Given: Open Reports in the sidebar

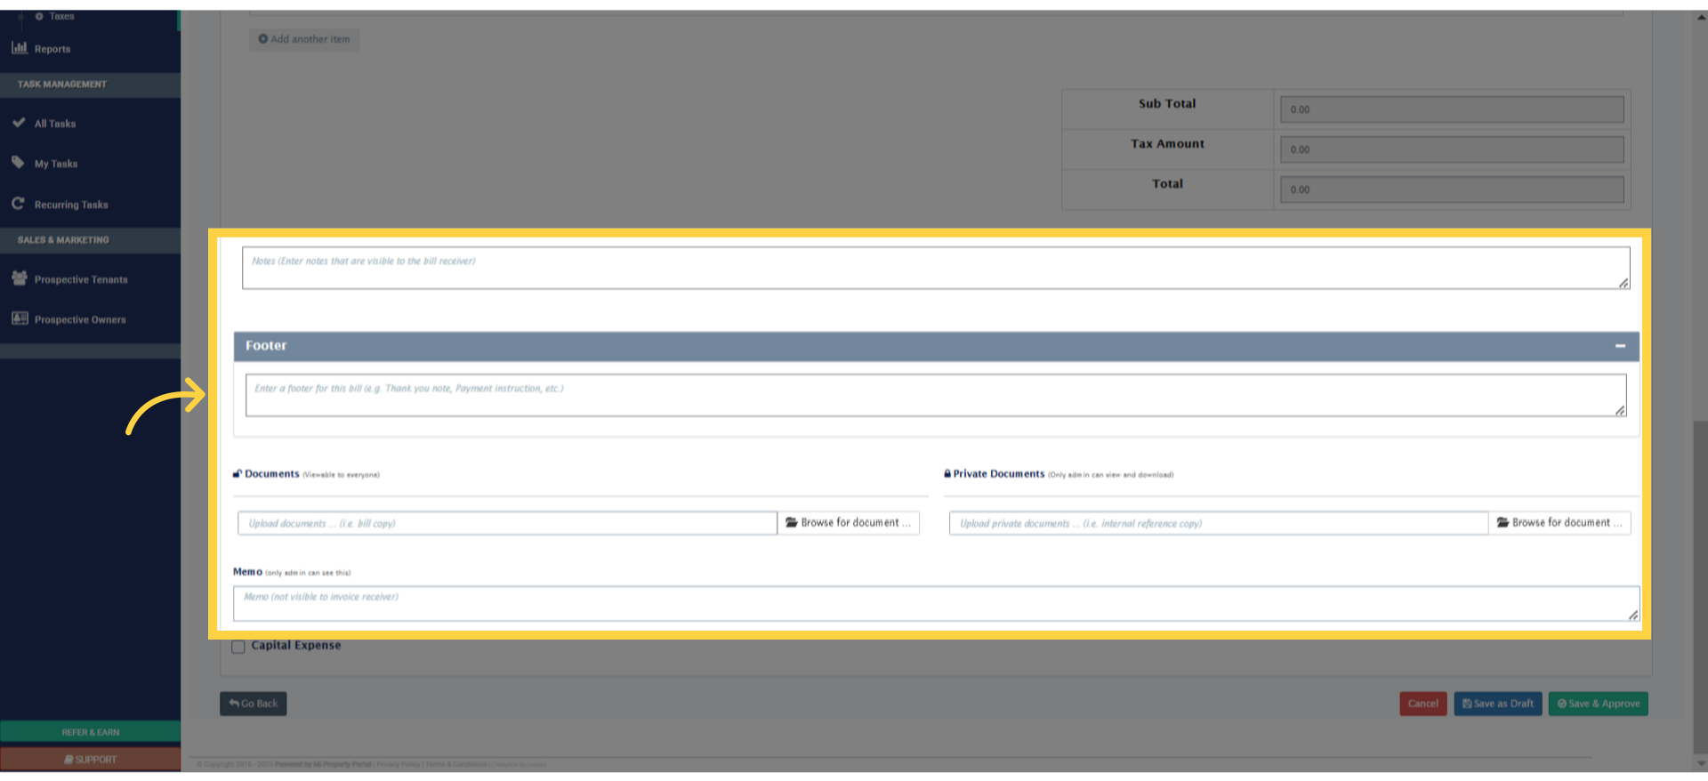Looking at the screenshot, I should click(x=52, y=49).
